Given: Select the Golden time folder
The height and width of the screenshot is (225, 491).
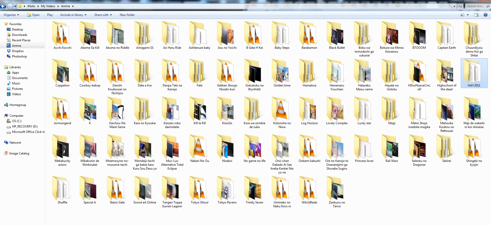Looking at the screenshot, I should pyautogui.click(x=282, y=73).
